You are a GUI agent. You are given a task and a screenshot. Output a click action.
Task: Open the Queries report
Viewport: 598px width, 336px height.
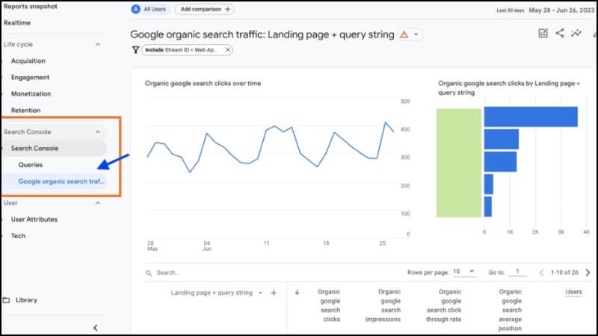coord(30,165)
